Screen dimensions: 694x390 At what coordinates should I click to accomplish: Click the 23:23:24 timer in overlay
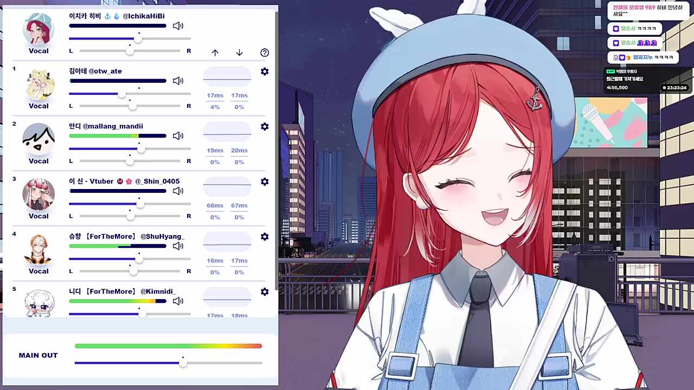(674, 88)
